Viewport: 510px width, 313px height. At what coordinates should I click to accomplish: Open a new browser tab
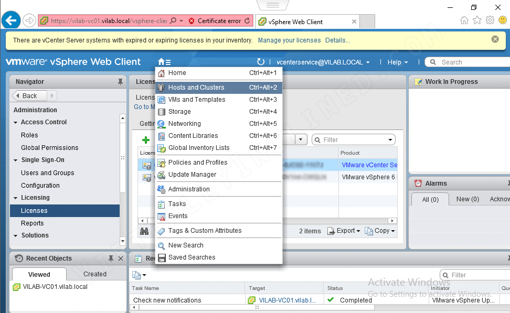[x=367, y=21]
